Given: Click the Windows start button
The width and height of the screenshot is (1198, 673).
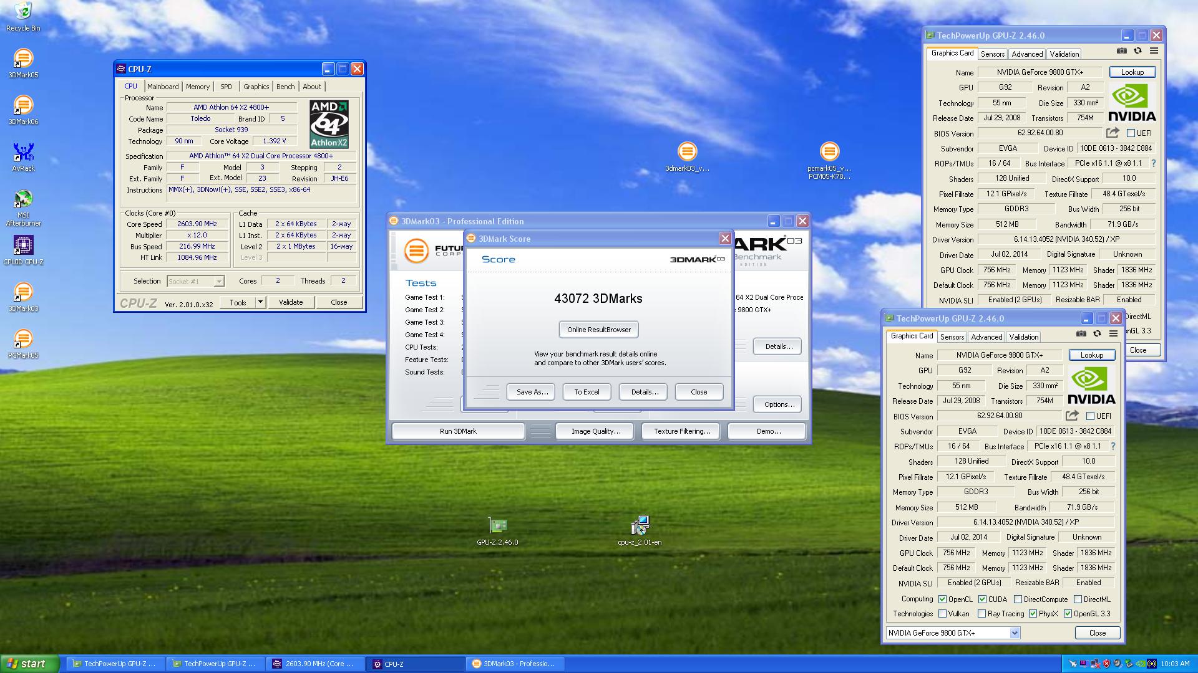Looking at the screenshot, I should [x=29, y=664].
